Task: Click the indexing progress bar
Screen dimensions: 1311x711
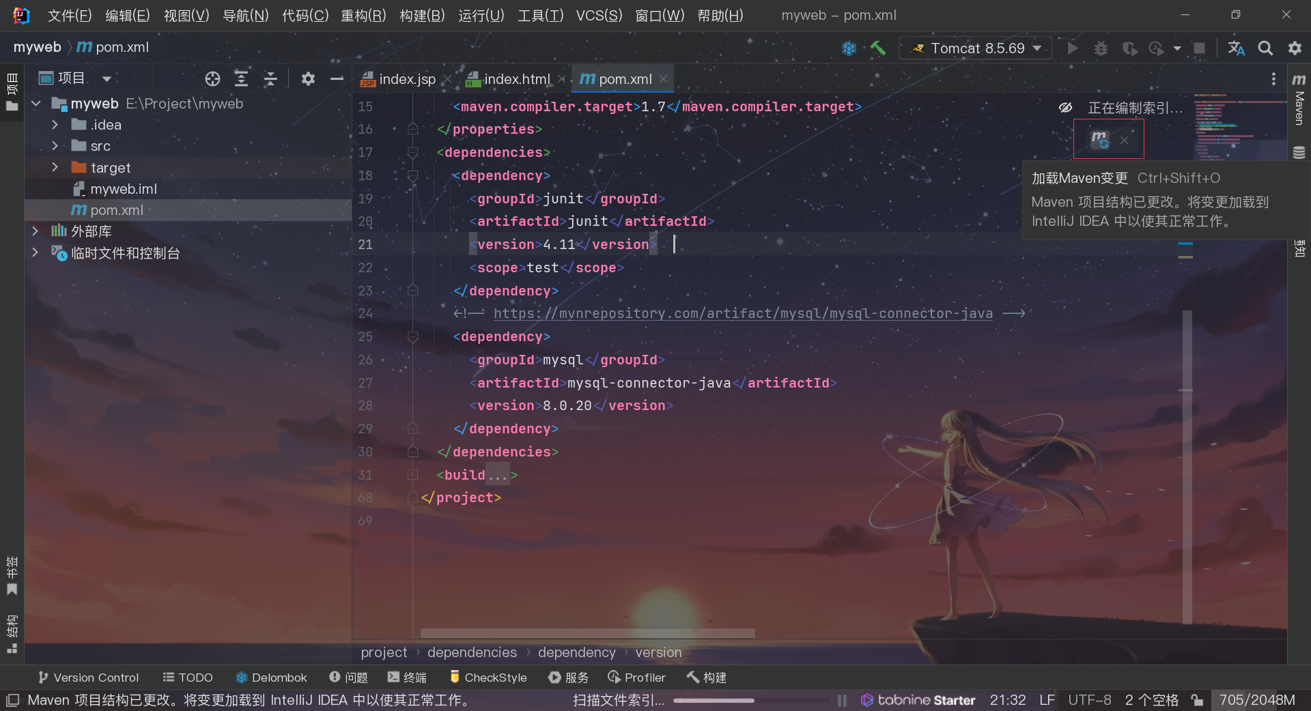Action: click(751, 700)
